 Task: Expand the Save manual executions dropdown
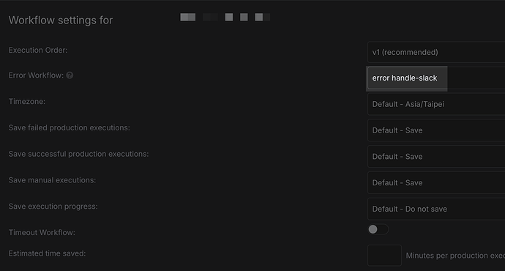(436, 182)
